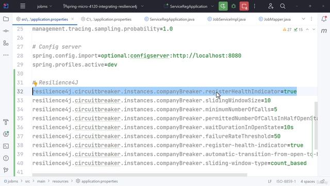Click spring.profiles.active=dev line
Screen dimensions: 330x186
tap(75, 65)
